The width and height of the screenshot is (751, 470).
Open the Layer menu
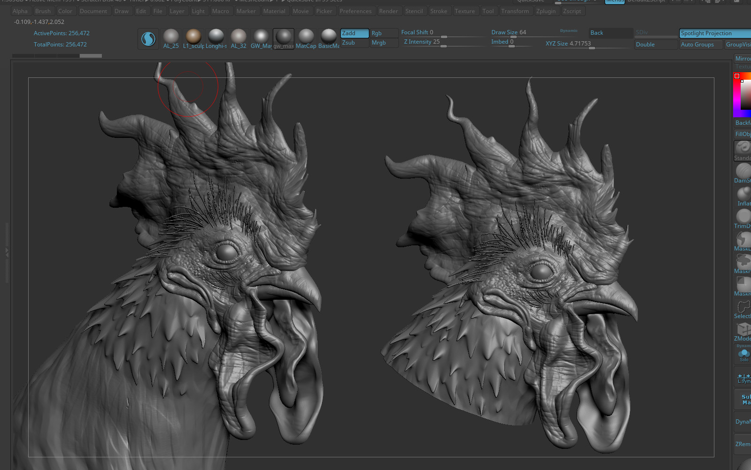click(x=177, y=11)
